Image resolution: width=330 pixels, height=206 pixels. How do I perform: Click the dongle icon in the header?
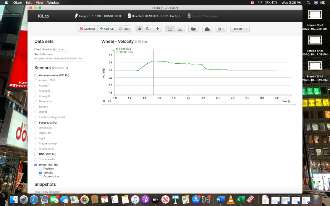[76, 16]
